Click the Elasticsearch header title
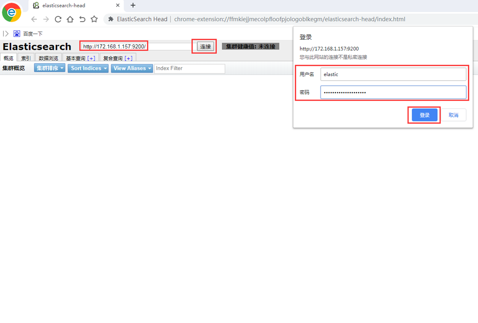 coord(37,46)
